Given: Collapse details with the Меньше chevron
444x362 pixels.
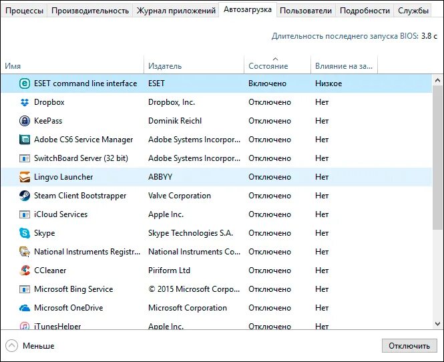Looking at the screenshot, I should (13, 346).
